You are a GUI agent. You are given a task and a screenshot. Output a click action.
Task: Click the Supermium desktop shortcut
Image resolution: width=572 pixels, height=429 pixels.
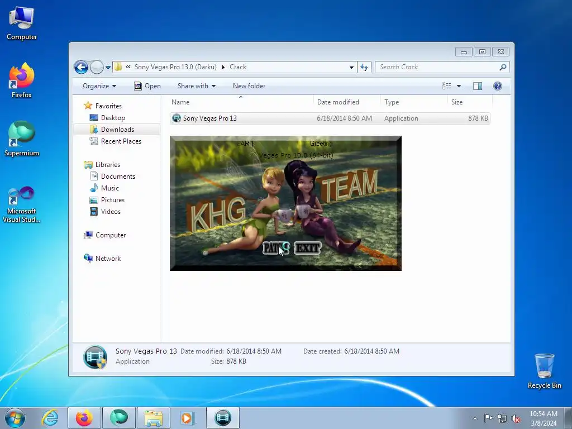pos(22,139)
